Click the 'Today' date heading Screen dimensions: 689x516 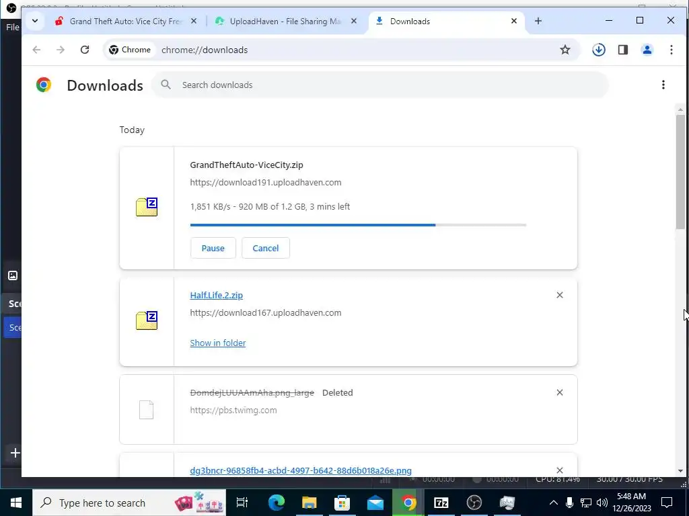(132, 130)
